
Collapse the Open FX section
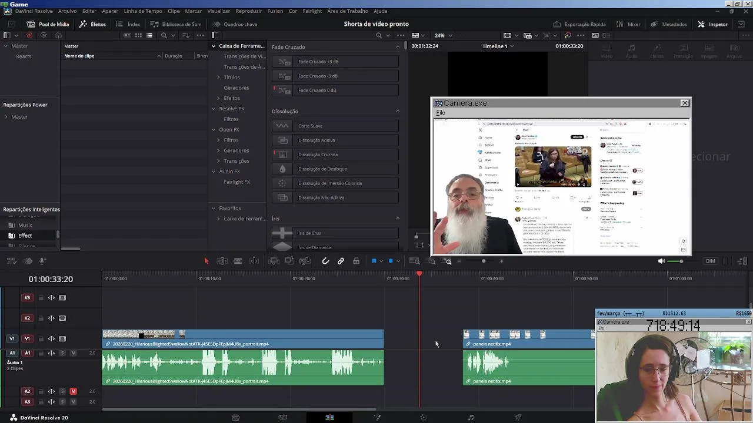pyautogui.click(x=214, y=130)
